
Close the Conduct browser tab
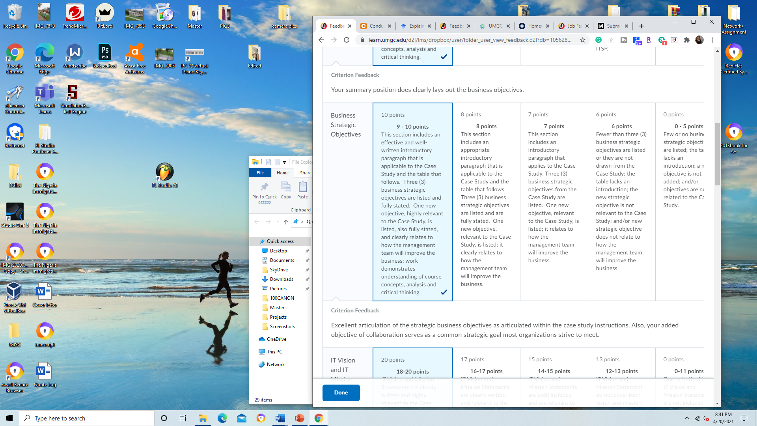[390, 26]
